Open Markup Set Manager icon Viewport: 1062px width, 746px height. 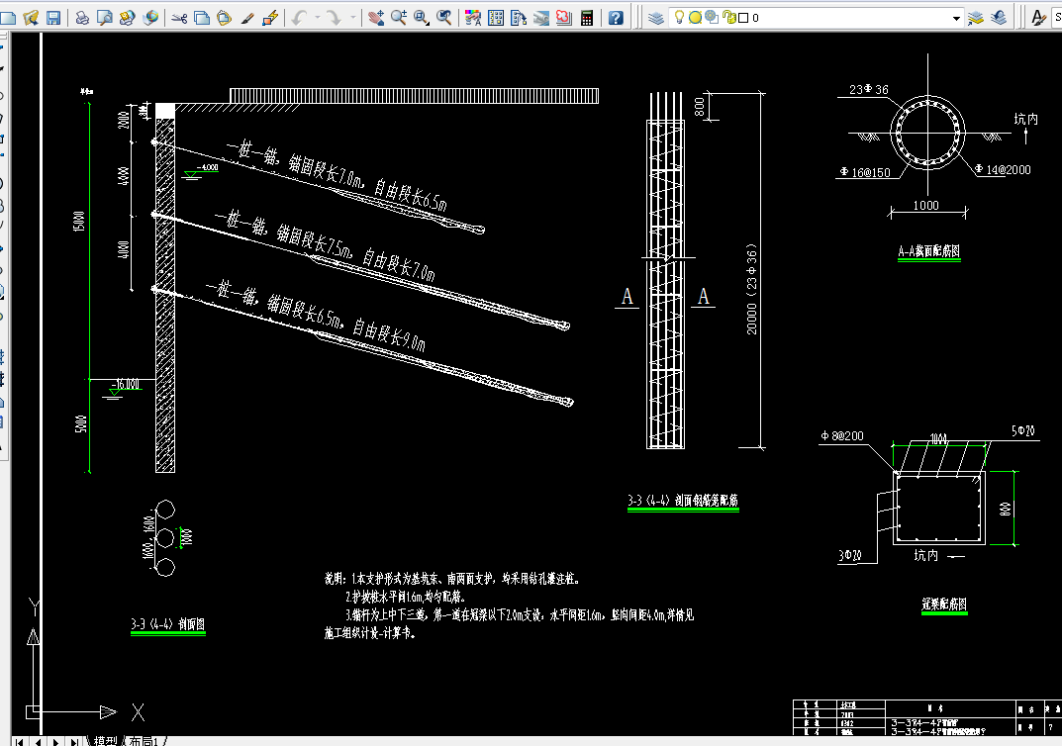point(564,18)
